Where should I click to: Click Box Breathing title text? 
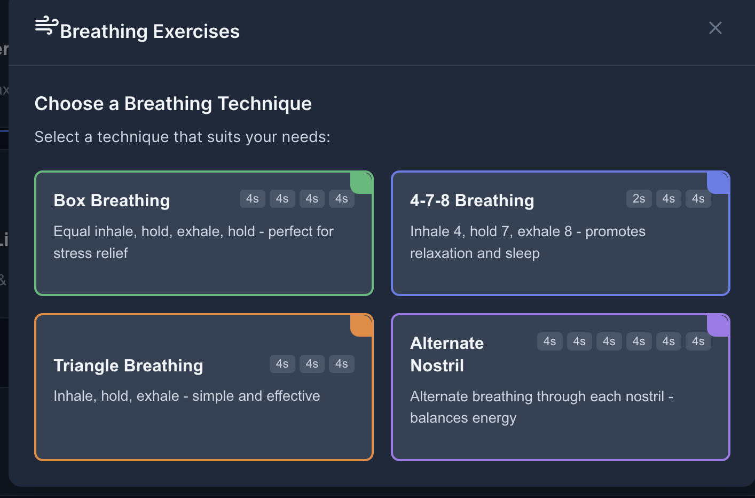112,200
